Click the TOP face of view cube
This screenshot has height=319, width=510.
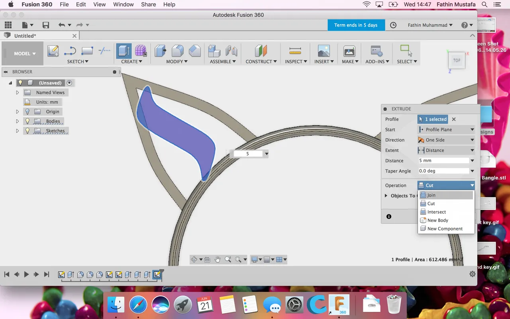(x=457, y=61)
